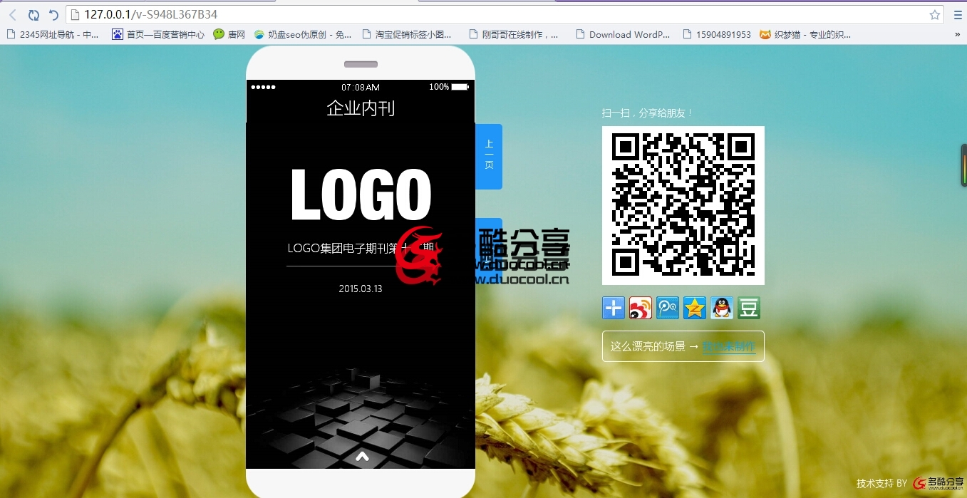Open the 奶盘seo伪原创 bookmark
This screenshot has width=967, height=498.
click(303, 34)
